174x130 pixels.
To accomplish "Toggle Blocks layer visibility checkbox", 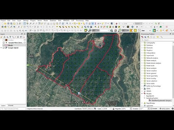I will pos(4,45).
